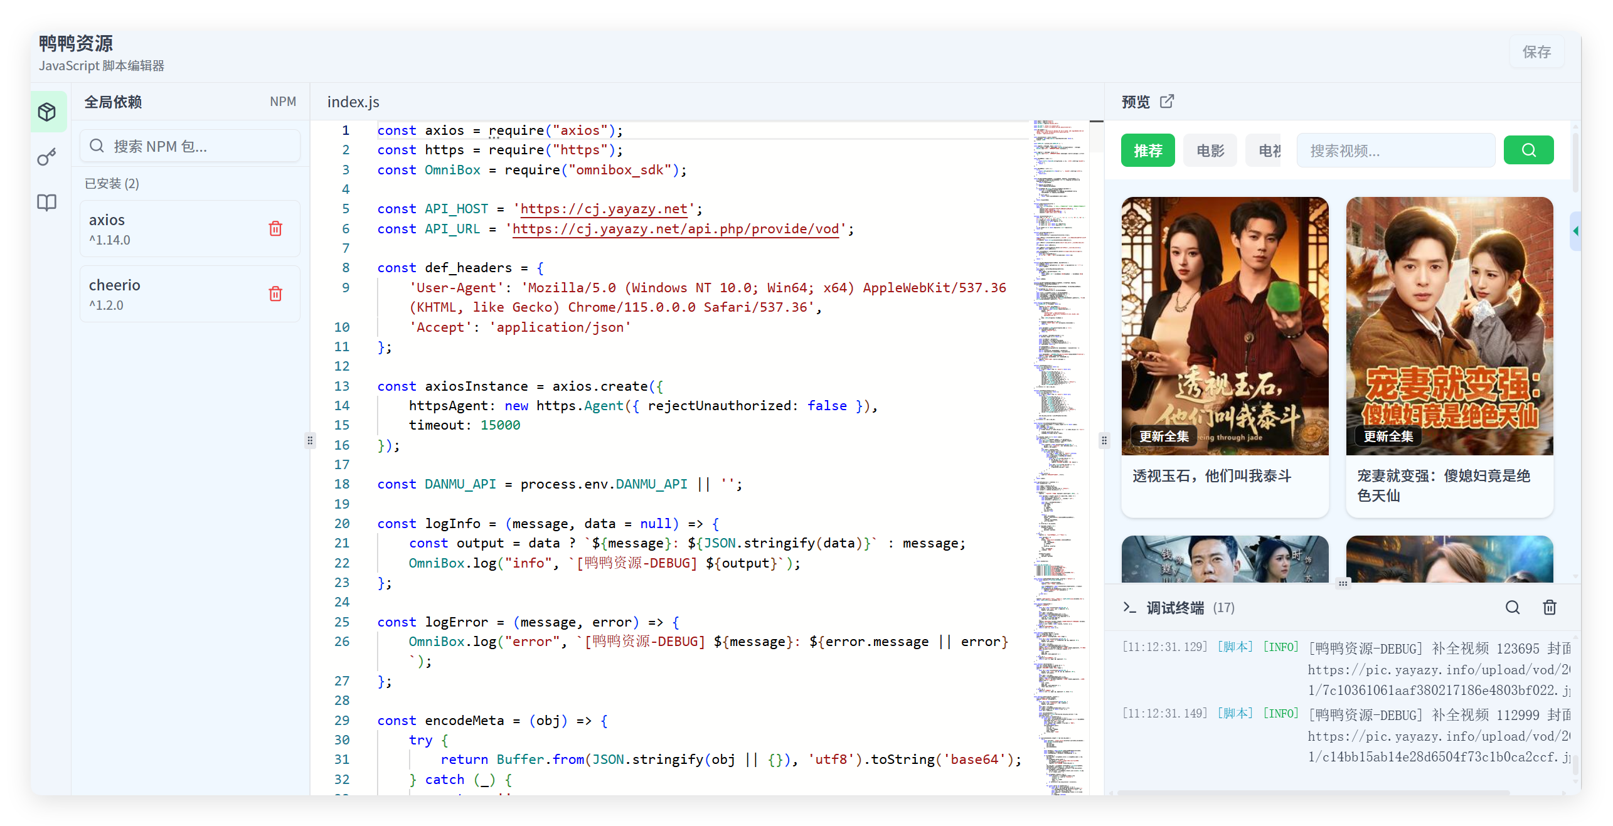Image resolution: width=1613 pixels, height=826 pixels.
Task: Search the debug terminal logs
Action: (1513, 607)
